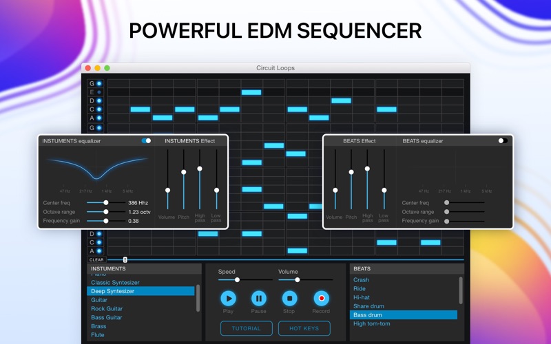Click the High pass fader in BEATS Effect

pyautogui.click(x=367, y=169)
